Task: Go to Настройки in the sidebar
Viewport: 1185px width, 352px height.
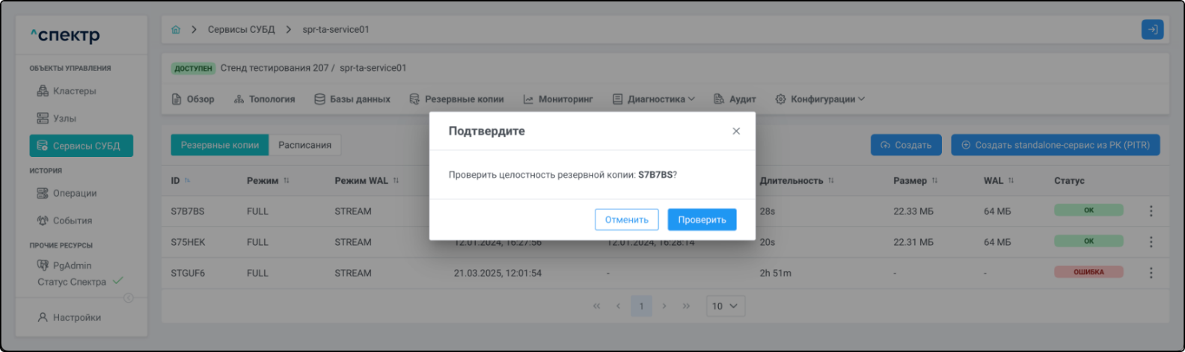Action: [x=76, y=318]
